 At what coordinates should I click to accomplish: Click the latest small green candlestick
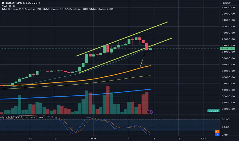coord(150,49)
